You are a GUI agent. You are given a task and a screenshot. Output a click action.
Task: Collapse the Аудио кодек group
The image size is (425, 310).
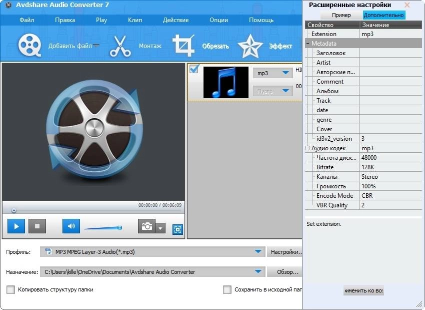(x=307, y=148)
